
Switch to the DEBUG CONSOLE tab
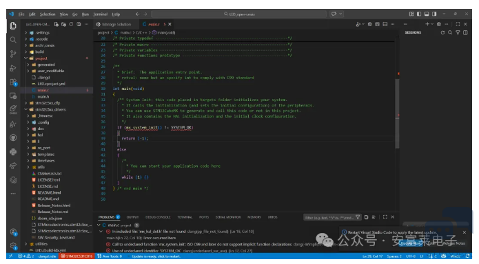tap(158, 217)
